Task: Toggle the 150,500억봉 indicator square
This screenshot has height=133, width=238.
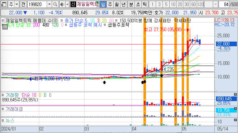Action: [116, 20]
